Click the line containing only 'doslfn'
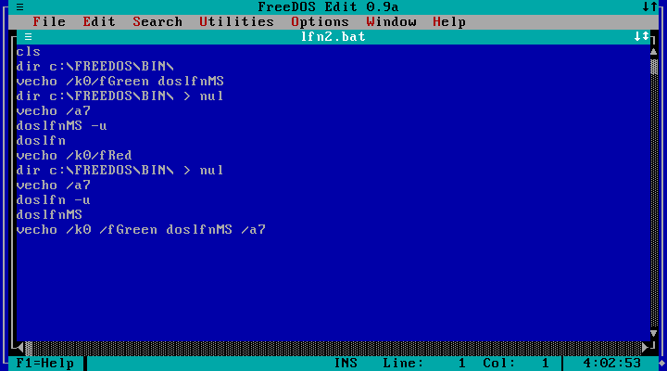Viewport: 667px width, 371px height. click(41, 141)
